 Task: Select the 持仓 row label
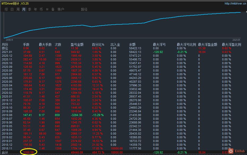coord(5,48)
